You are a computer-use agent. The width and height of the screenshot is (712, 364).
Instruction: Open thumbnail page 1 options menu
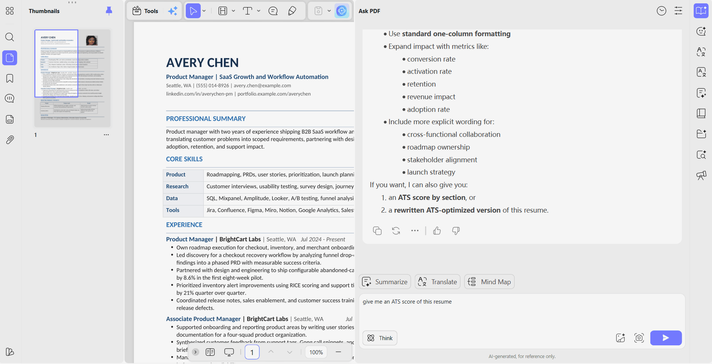(x=107, y=135)
